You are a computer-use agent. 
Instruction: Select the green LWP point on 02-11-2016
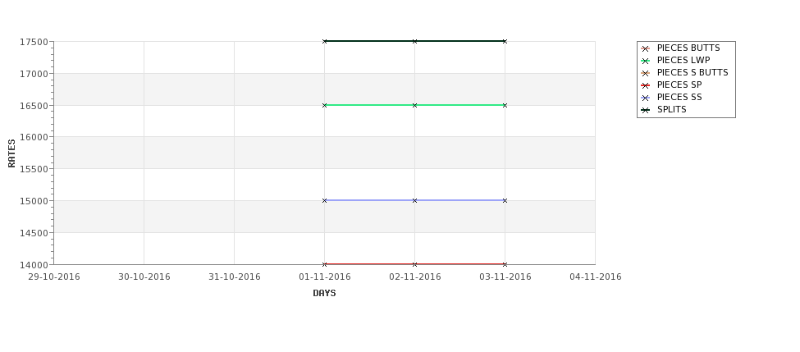[x=415, y=105]
